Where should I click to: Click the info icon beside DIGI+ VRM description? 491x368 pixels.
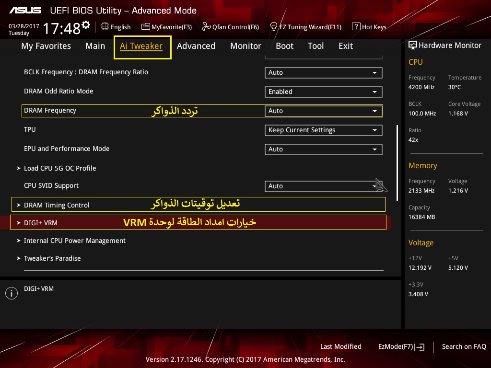point(12,293)
